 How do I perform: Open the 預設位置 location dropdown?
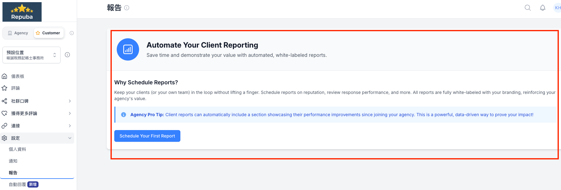coord(31,55)
